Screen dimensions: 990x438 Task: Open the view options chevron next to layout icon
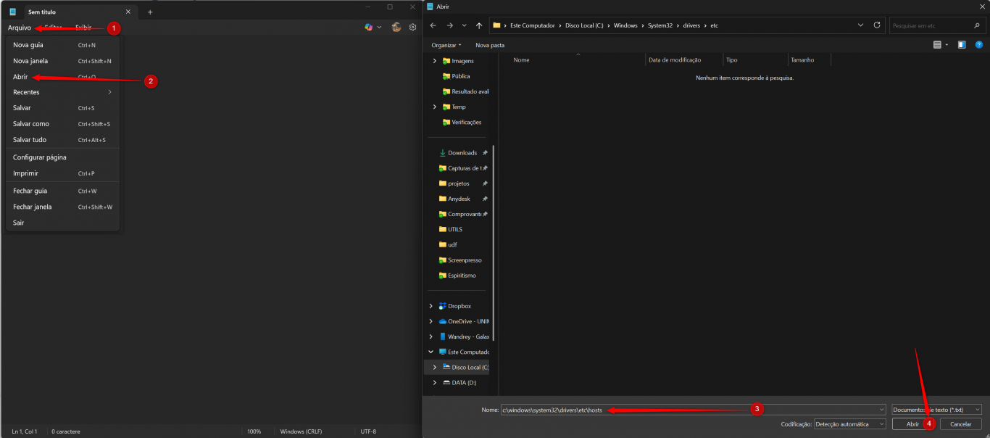click(946, 44)
